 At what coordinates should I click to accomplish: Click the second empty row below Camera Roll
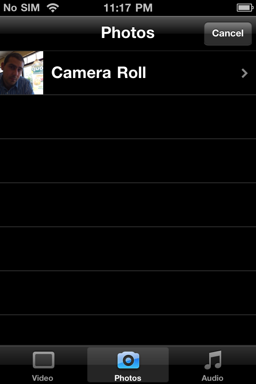pyautogui.click(x=128, y=161)
